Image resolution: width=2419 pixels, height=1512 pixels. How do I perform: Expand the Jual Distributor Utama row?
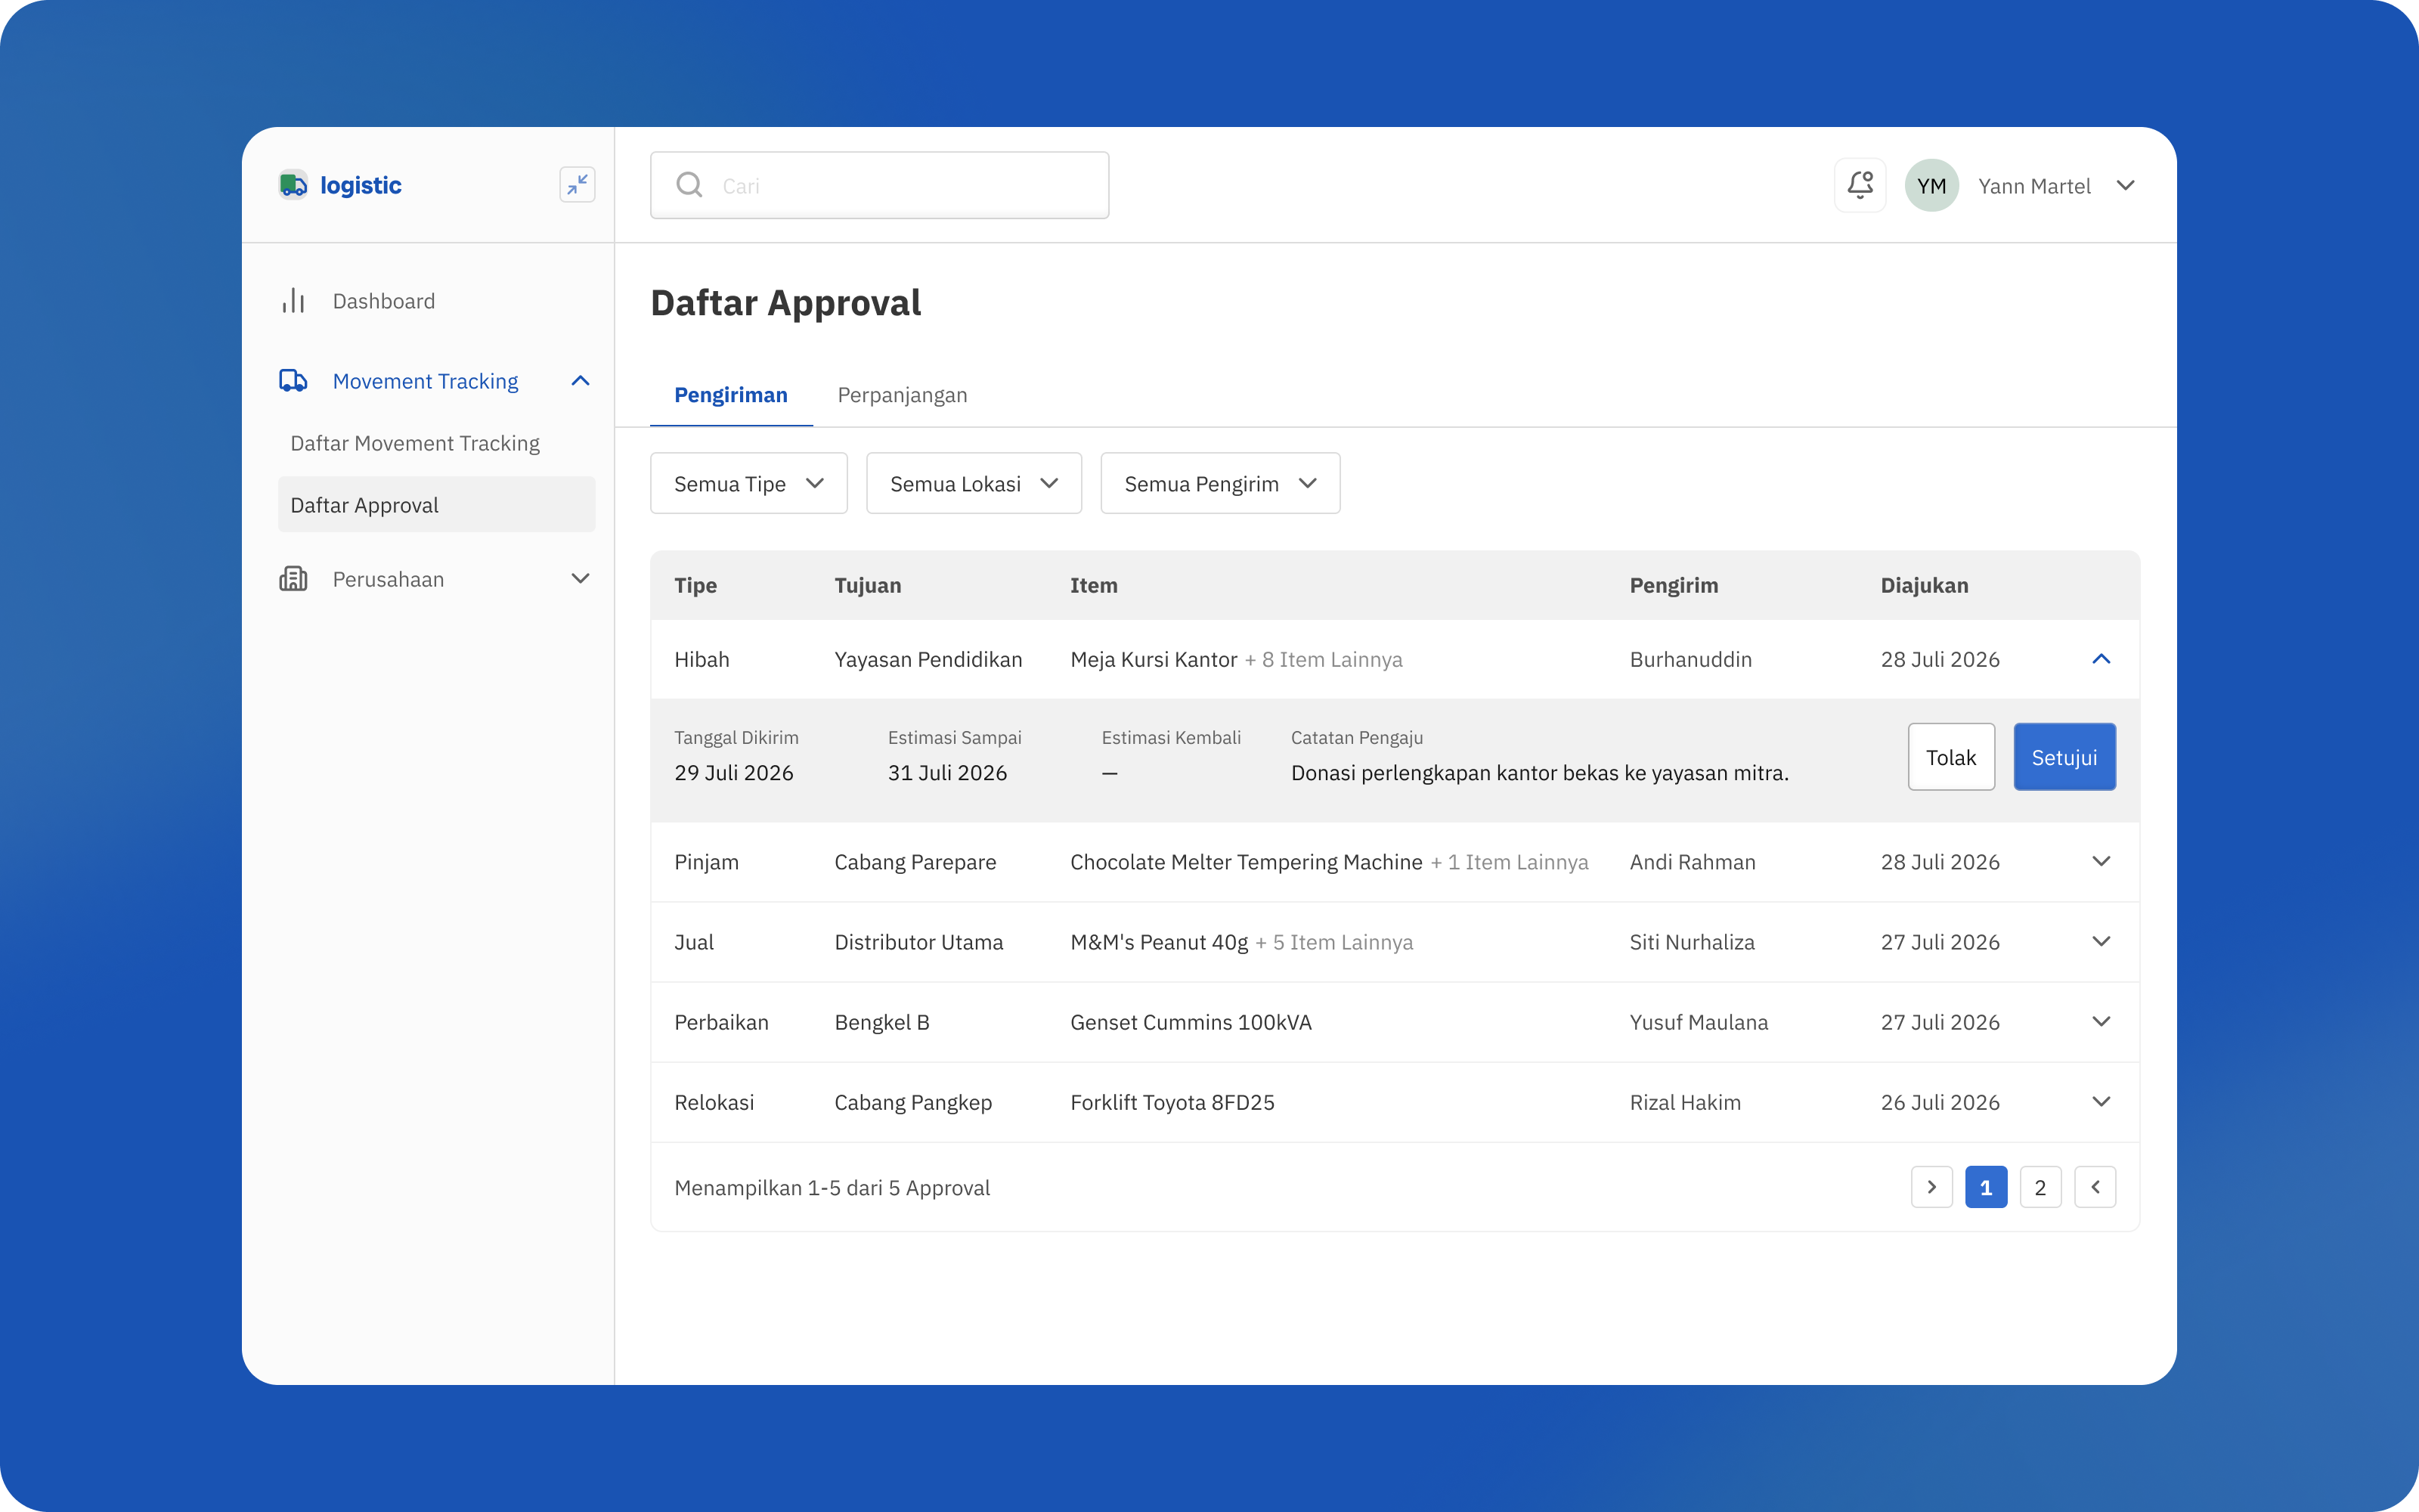pos(2102,942)
